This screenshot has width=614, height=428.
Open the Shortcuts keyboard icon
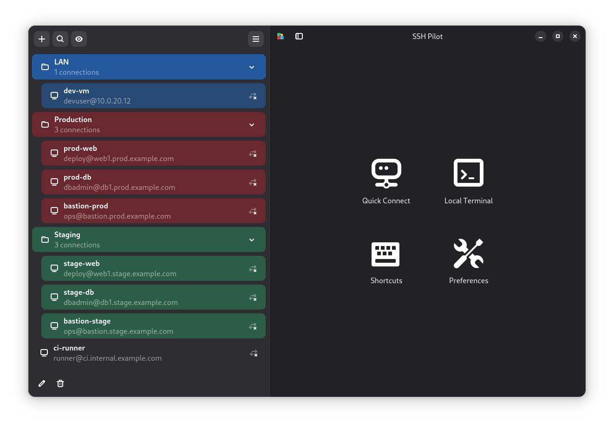[386, 254]
